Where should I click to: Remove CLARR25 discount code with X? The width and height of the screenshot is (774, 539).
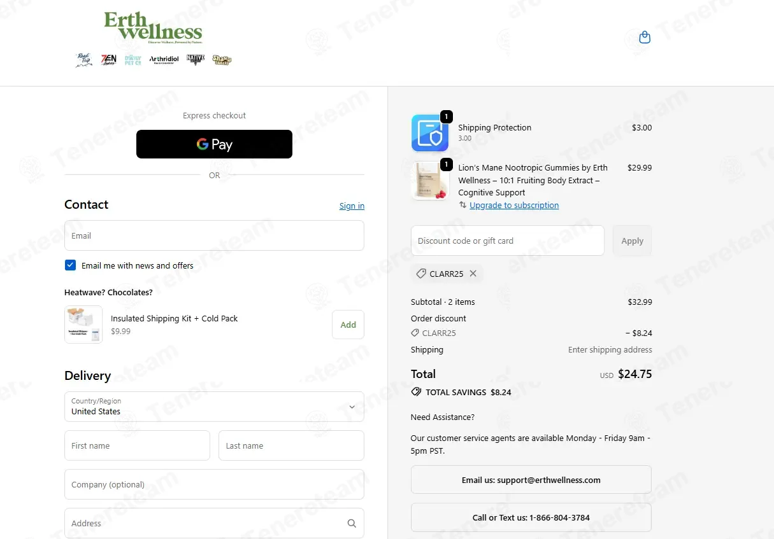[473, 274]
